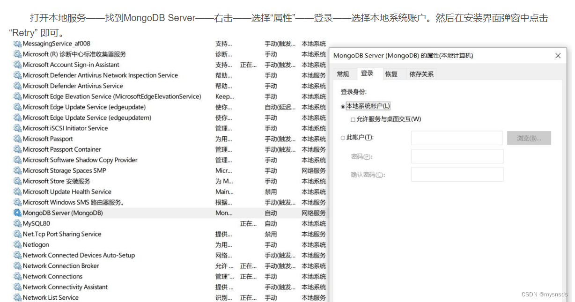Select the MessagingService_af008 service name
This screenshot has height=302, width=575.
point(57,44)
